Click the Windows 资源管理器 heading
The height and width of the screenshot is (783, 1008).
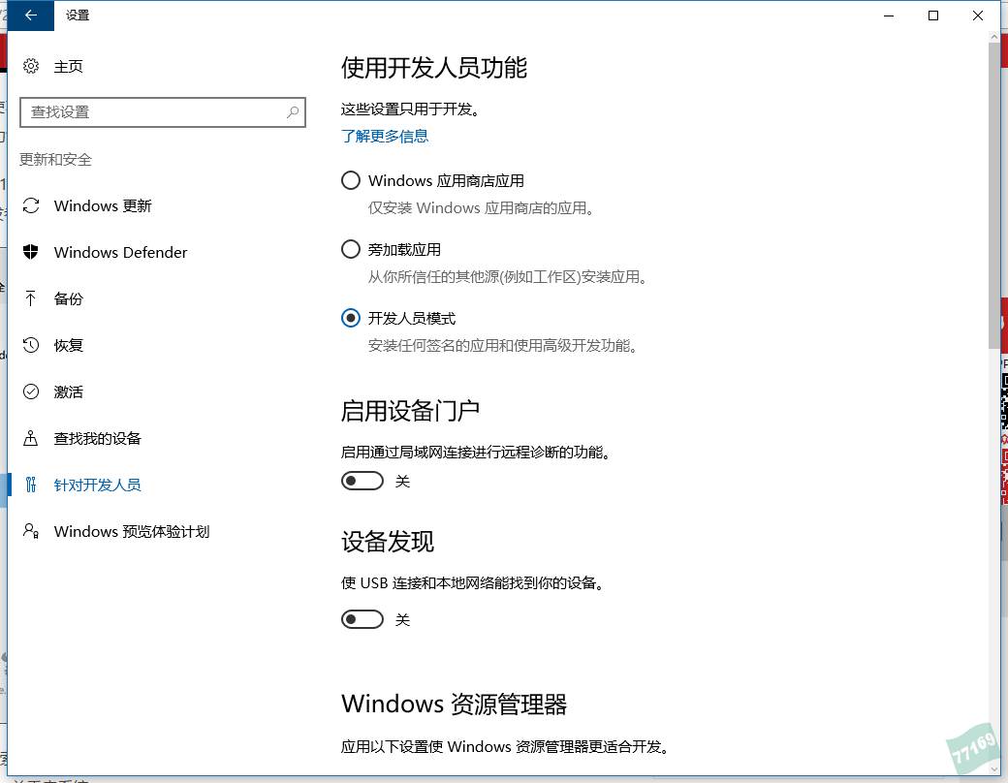(x=454, y=704)
